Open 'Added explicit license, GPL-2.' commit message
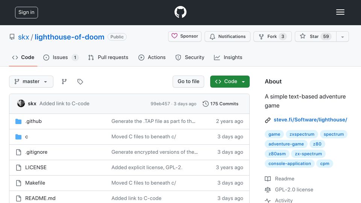Viewport: 361px width, 203px height. tap(147, 168)
